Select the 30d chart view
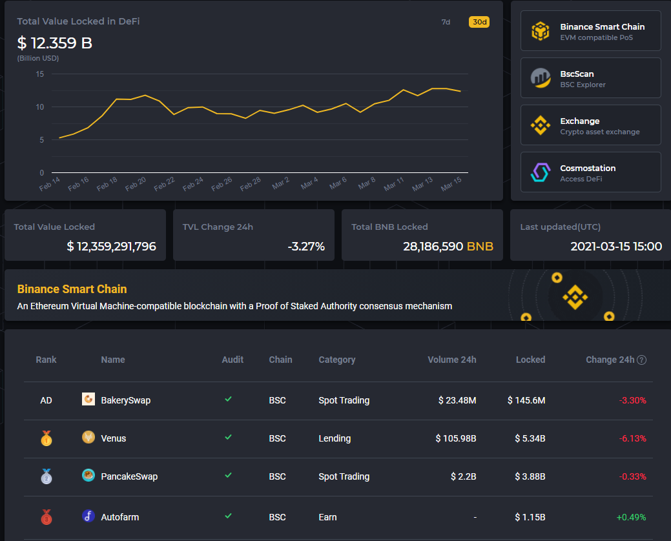This screenshot has height=541, width=671. coord(479,21)
